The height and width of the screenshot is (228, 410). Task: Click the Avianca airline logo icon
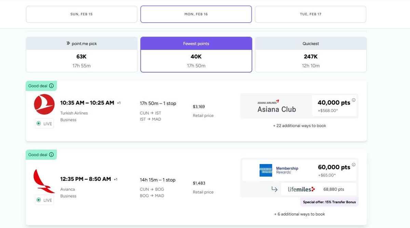(x=44, y=181)
